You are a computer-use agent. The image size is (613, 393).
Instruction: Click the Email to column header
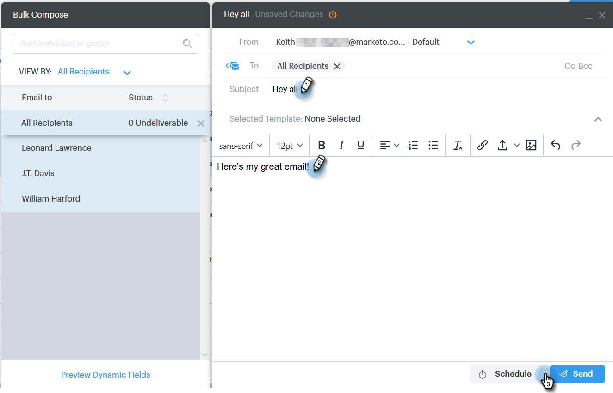37,98
